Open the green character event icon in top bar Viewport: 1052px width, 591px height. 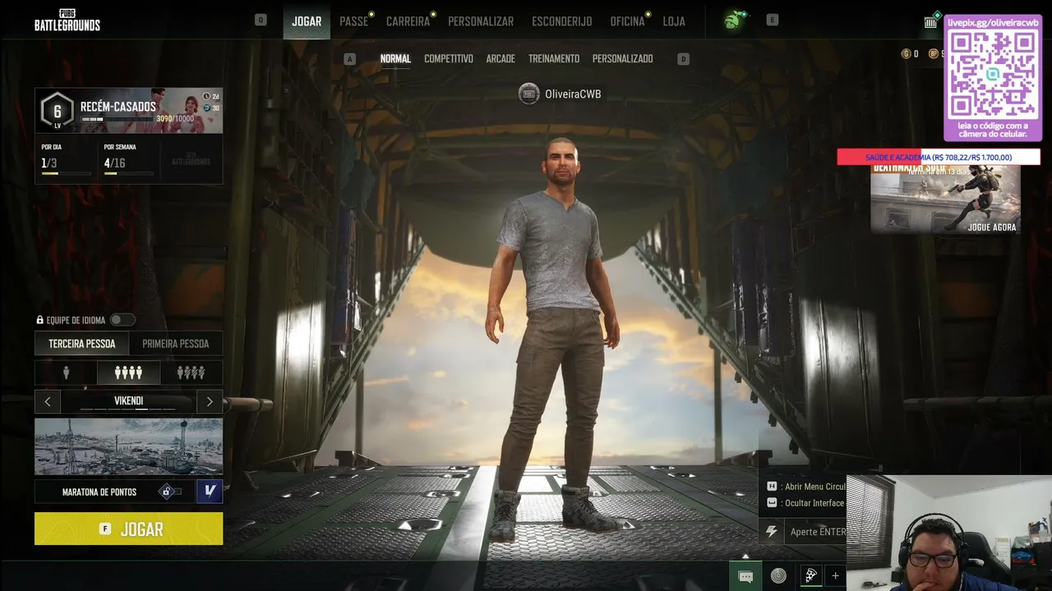(732, 21)
